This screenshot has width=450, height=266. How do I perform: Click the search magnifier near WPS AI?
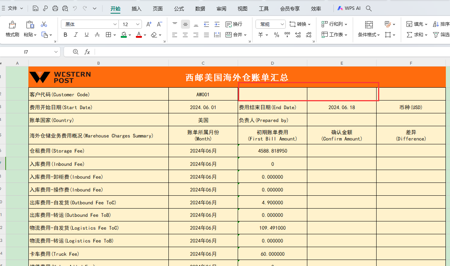click(x=369, y=9)
